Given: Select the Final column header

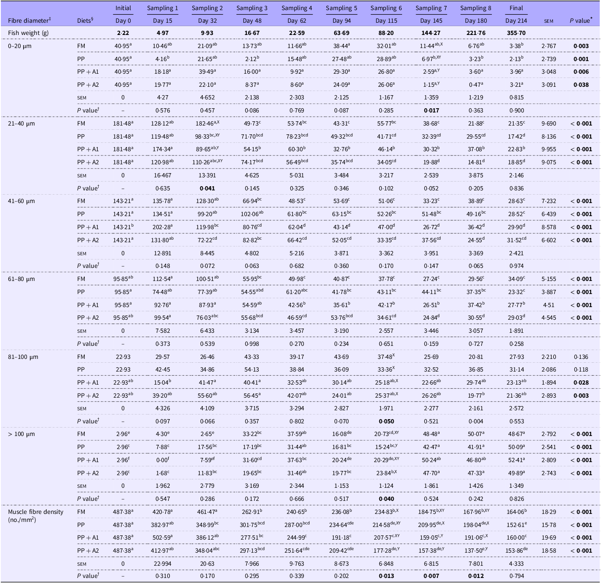Looking at the screenshot, I should (516, 8).
